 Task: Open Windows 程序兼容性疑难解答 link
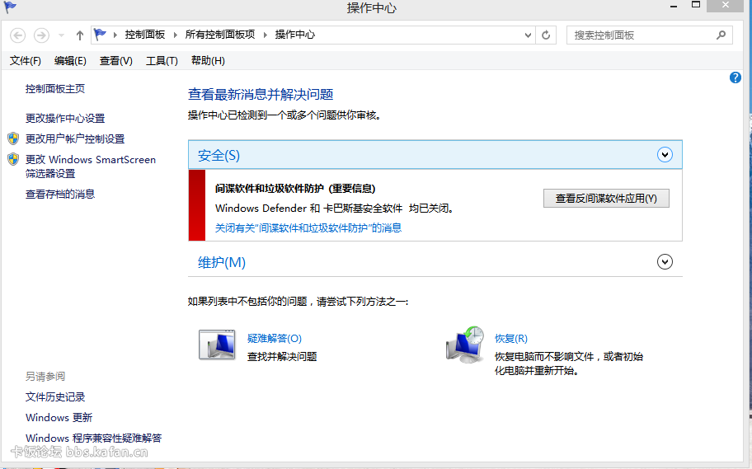point(93,439)
